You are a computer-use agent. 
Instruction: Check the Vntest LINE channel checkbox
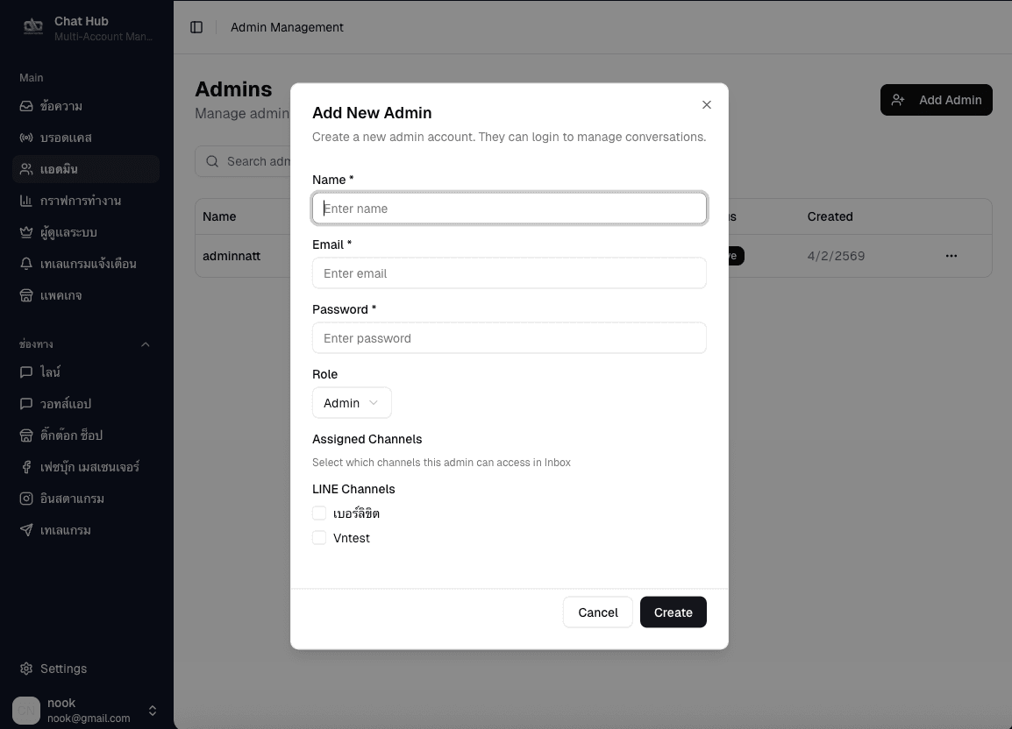point(319,538)
